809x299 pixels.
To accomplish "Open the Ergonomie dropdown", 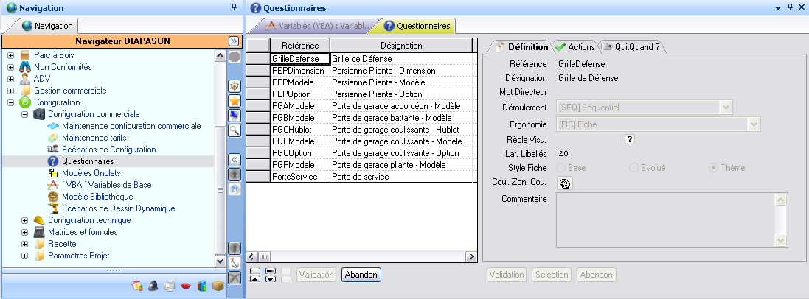I will coord(754,124).
